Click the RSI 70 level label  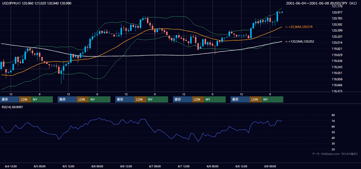click(333, 121)
